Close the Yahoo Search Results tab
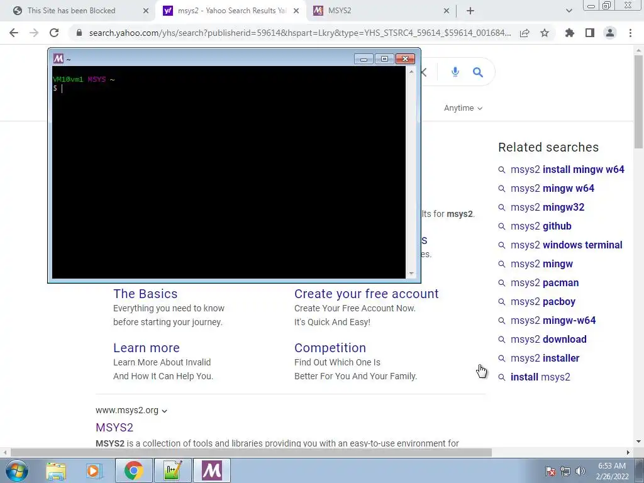The image size is (644, 483). pyautogui.click(x=296, y=11)
